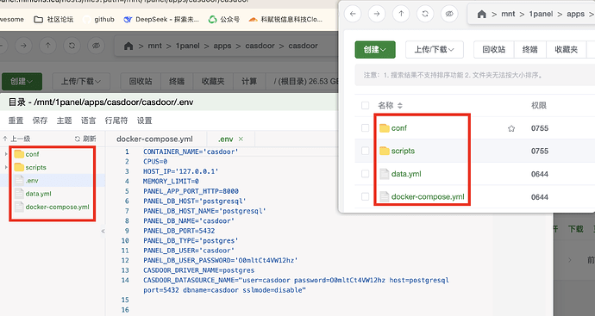595x316 pixels.
Task: Click the scripts folder icon in the front window list
Action: [385, 151]
